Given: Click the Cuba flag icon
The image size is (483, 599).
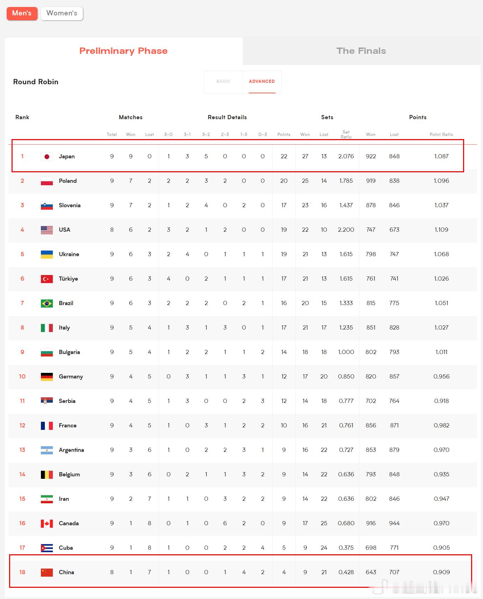Looking at the screenshot, I should (47, 548).
